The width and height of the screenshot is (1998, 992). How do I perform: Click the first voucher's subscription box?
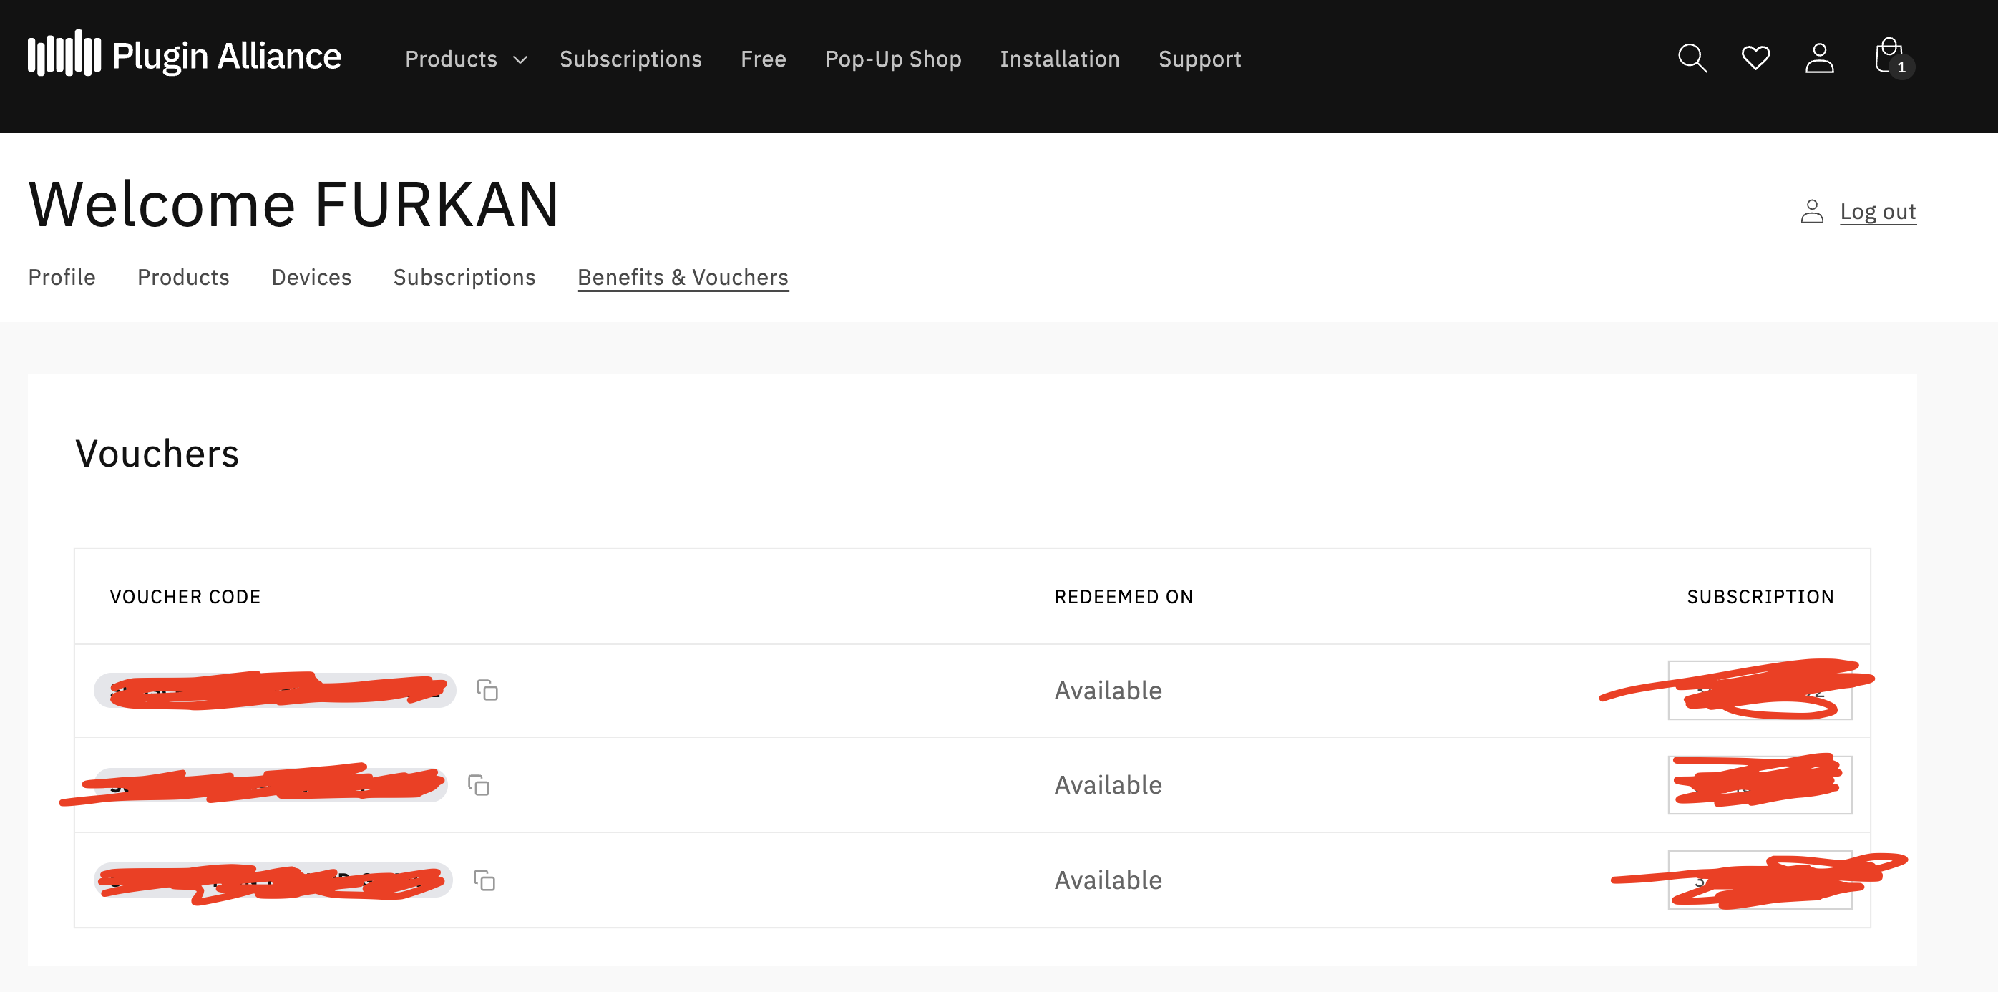(1759, 690)
